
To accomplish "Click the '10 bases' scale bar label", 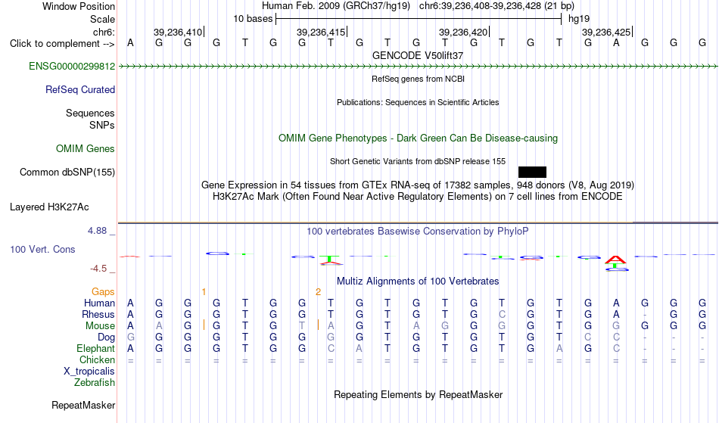I will 253,19.
